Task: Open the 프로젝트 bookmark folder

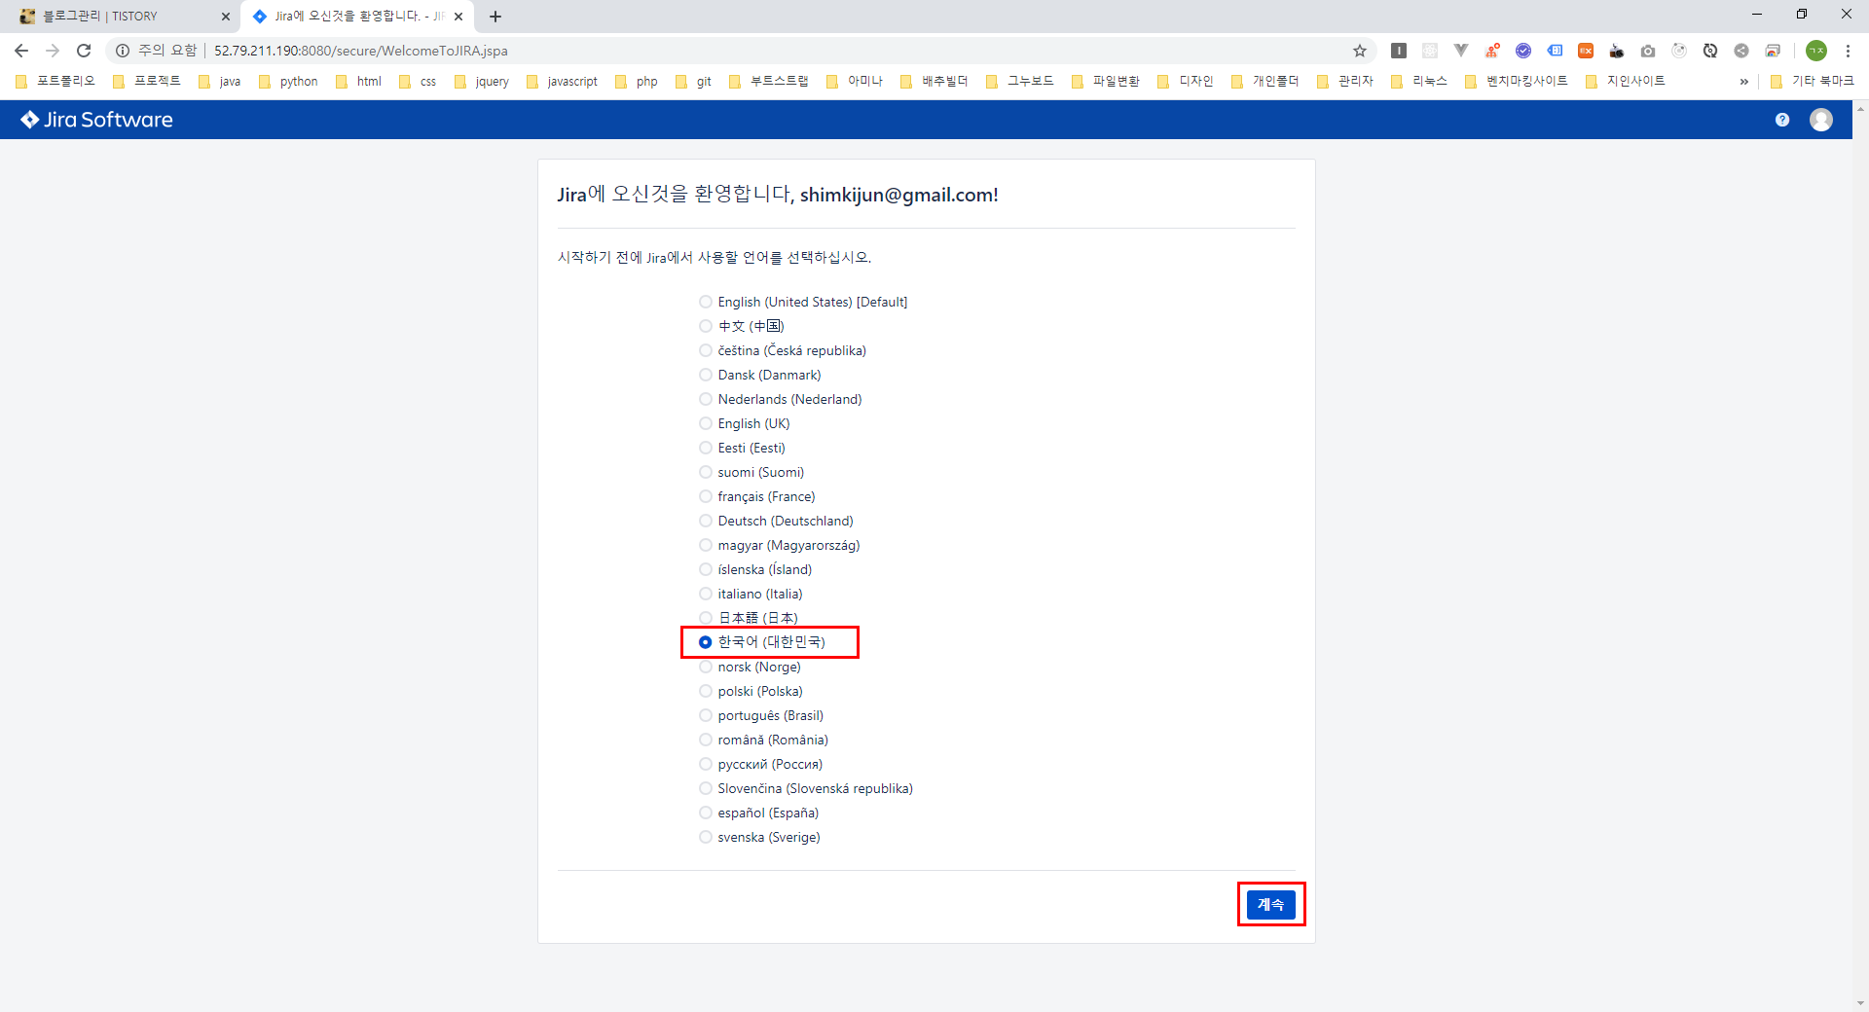Action: [147, 82]
